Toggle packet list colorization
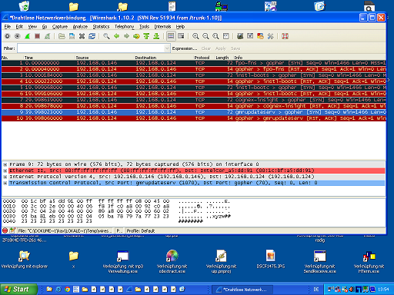This screenshot has width=394, height=295. click(171, 36)
